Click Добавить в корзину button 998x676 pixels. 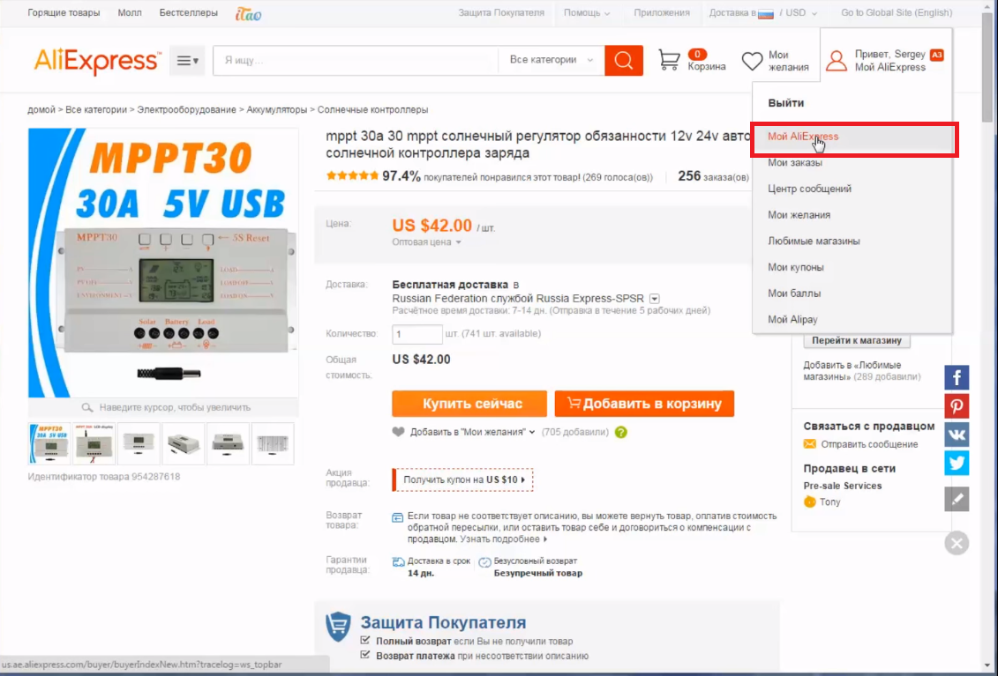[645, 404]
